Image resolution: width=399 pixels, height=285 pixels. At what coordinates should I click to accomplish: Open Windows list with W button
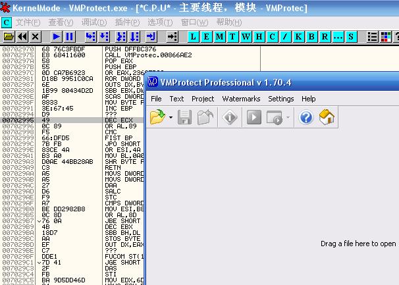coord(246,37)
